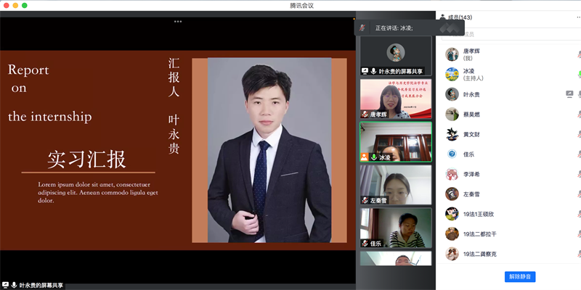Image resolution: width=581 pixels, height=290 pixels.
Task: Click microphone icon on 叶永贵的屏幕共享 tile
Action: click(x=373, y=71)
